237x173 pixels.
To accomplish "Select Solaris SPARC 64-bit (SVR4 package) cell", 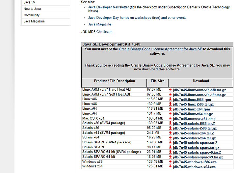I will (x=112, y=152).
